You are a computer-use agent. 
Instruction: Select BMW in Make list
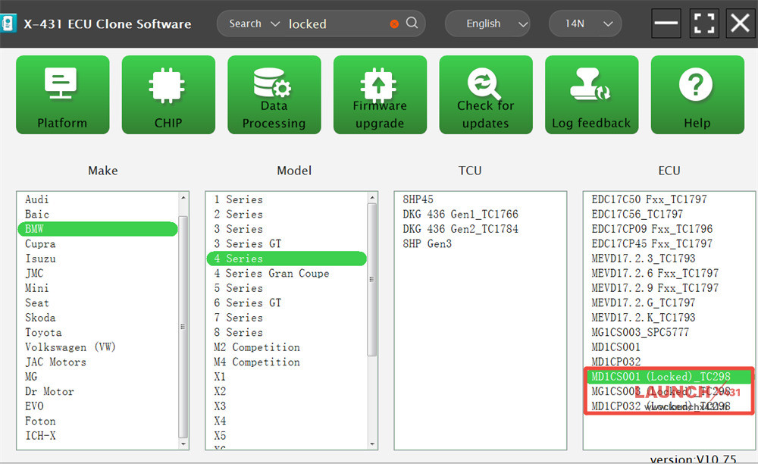pyautogui.click(x=98, y=229)
